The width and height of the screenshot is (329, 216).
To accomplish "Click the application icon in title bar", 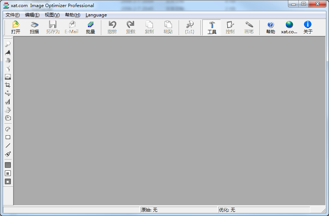I will tap(6, 6).
